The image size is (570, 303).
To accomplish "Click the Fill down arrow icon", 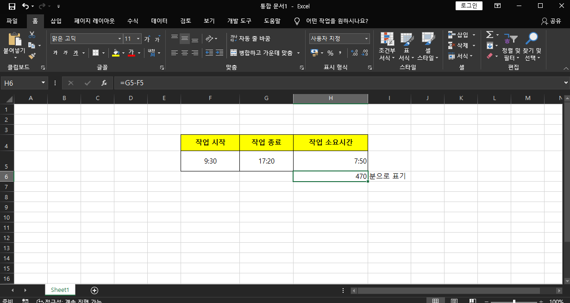I will (489, 45).
